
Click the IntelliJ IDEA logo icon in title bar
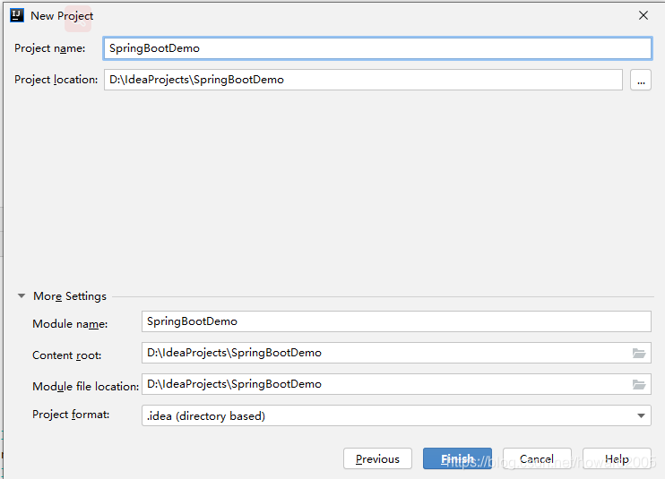click(x=17, y=16)
